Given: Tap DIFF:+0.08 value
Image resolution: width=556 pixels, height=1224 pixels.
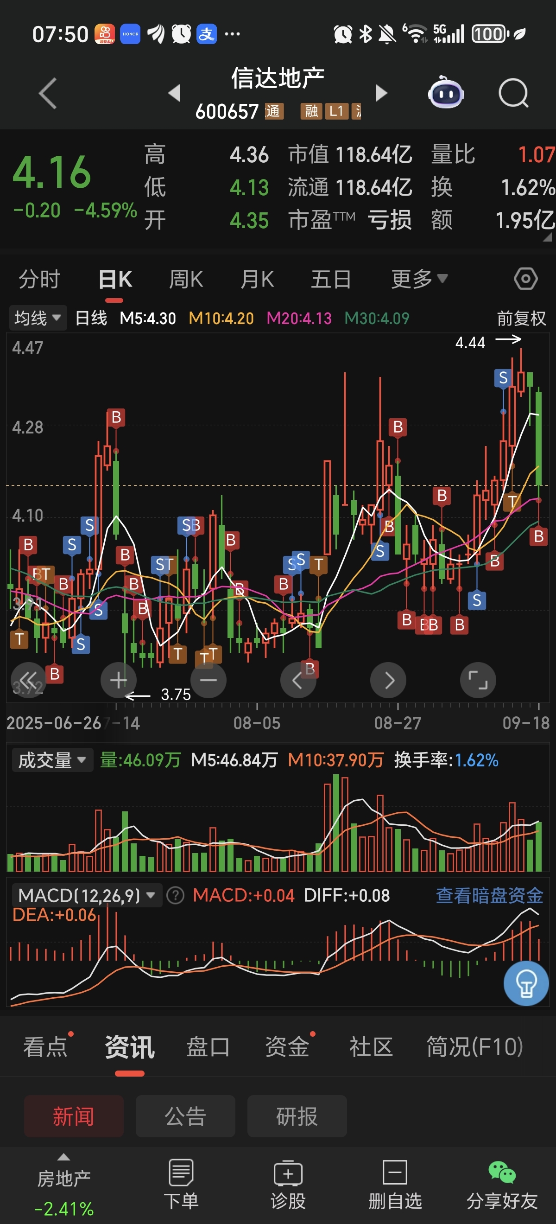Looking at the screenshot, I should click(347, 896).
